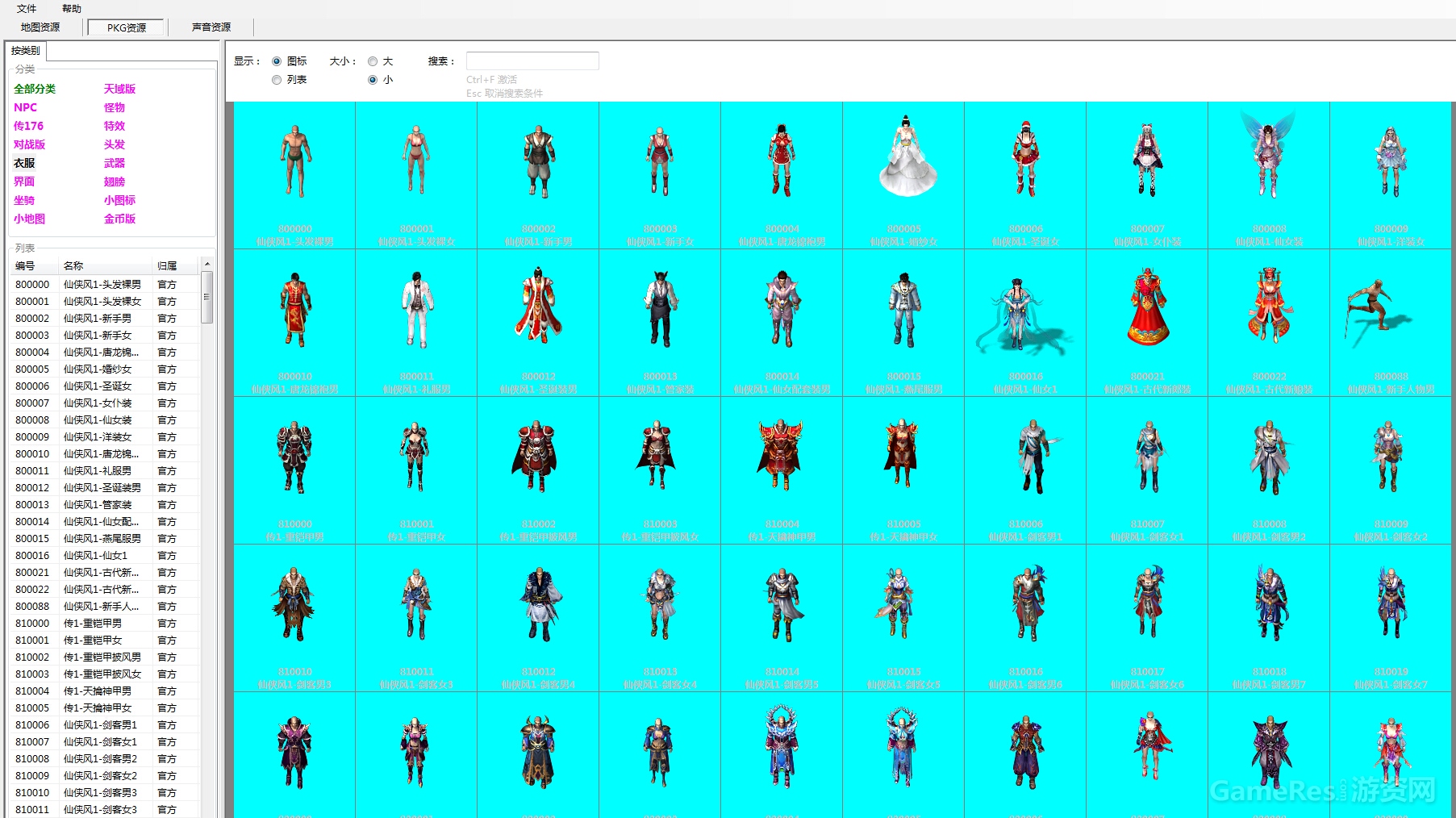
Task: Select list row 800005 仙侠风1-婚纱女
Action: (105, 369)
